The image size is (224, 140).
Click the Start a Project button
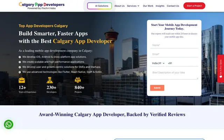194,6
